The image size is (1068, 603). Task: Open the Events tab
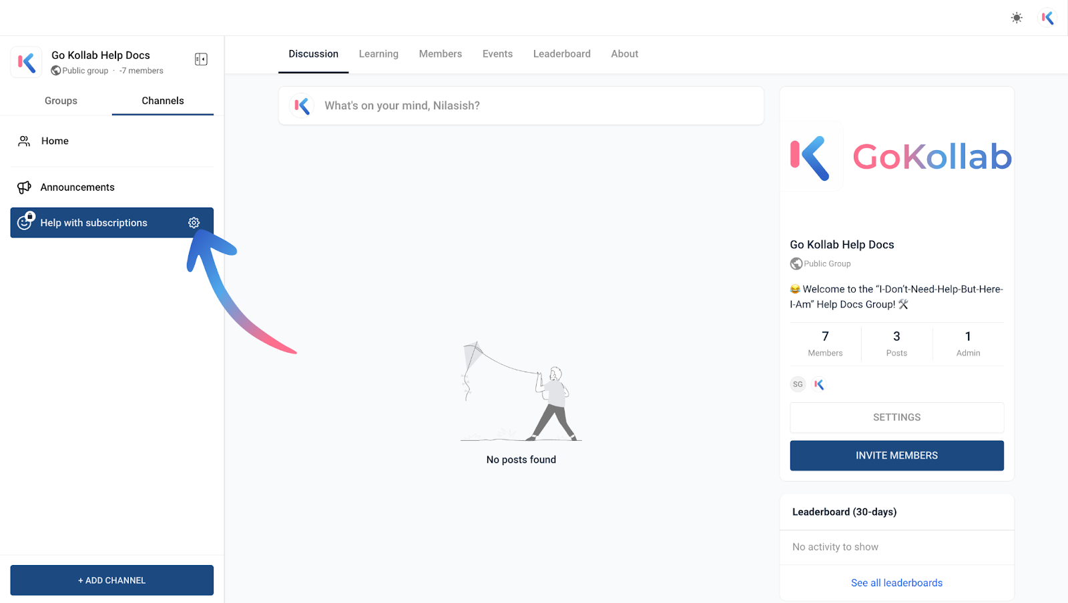click(498, 54)
